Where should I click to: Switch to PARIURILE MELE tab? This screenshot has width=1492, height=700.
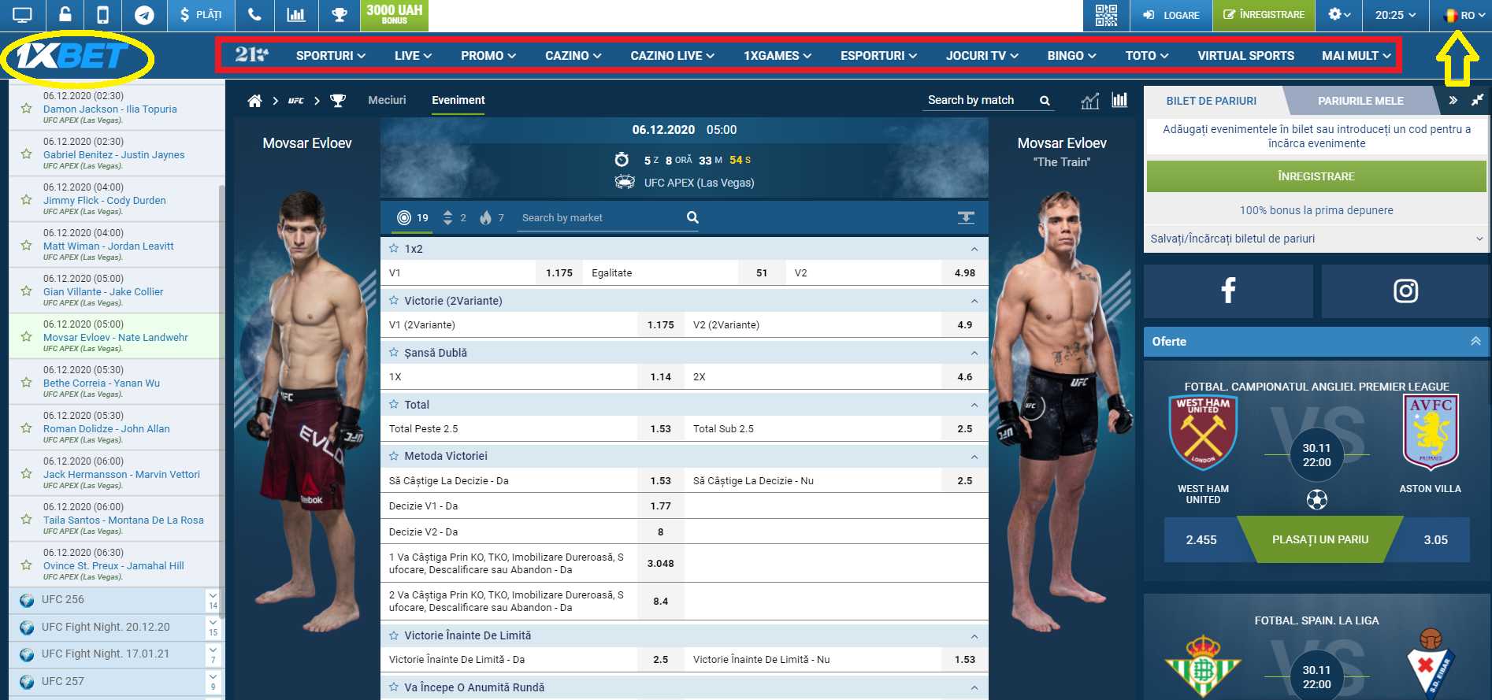[1360, 101]
